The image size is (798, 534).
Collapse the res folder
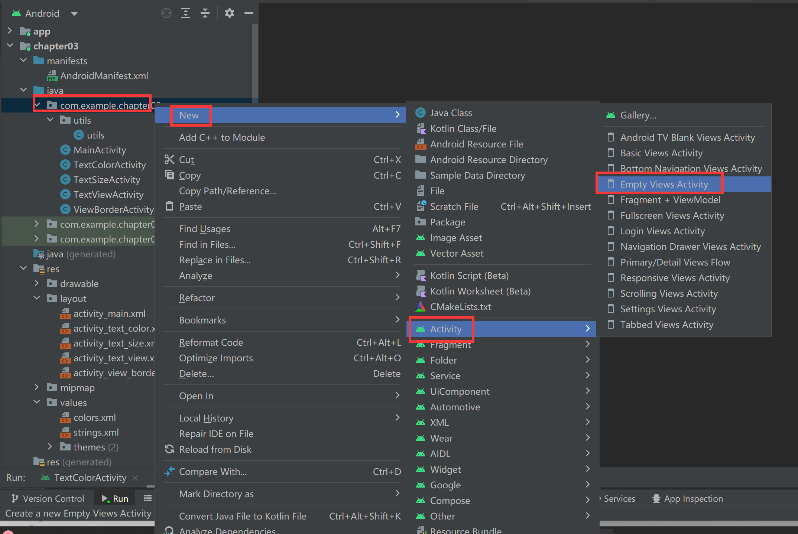click(x=23, y=268)
